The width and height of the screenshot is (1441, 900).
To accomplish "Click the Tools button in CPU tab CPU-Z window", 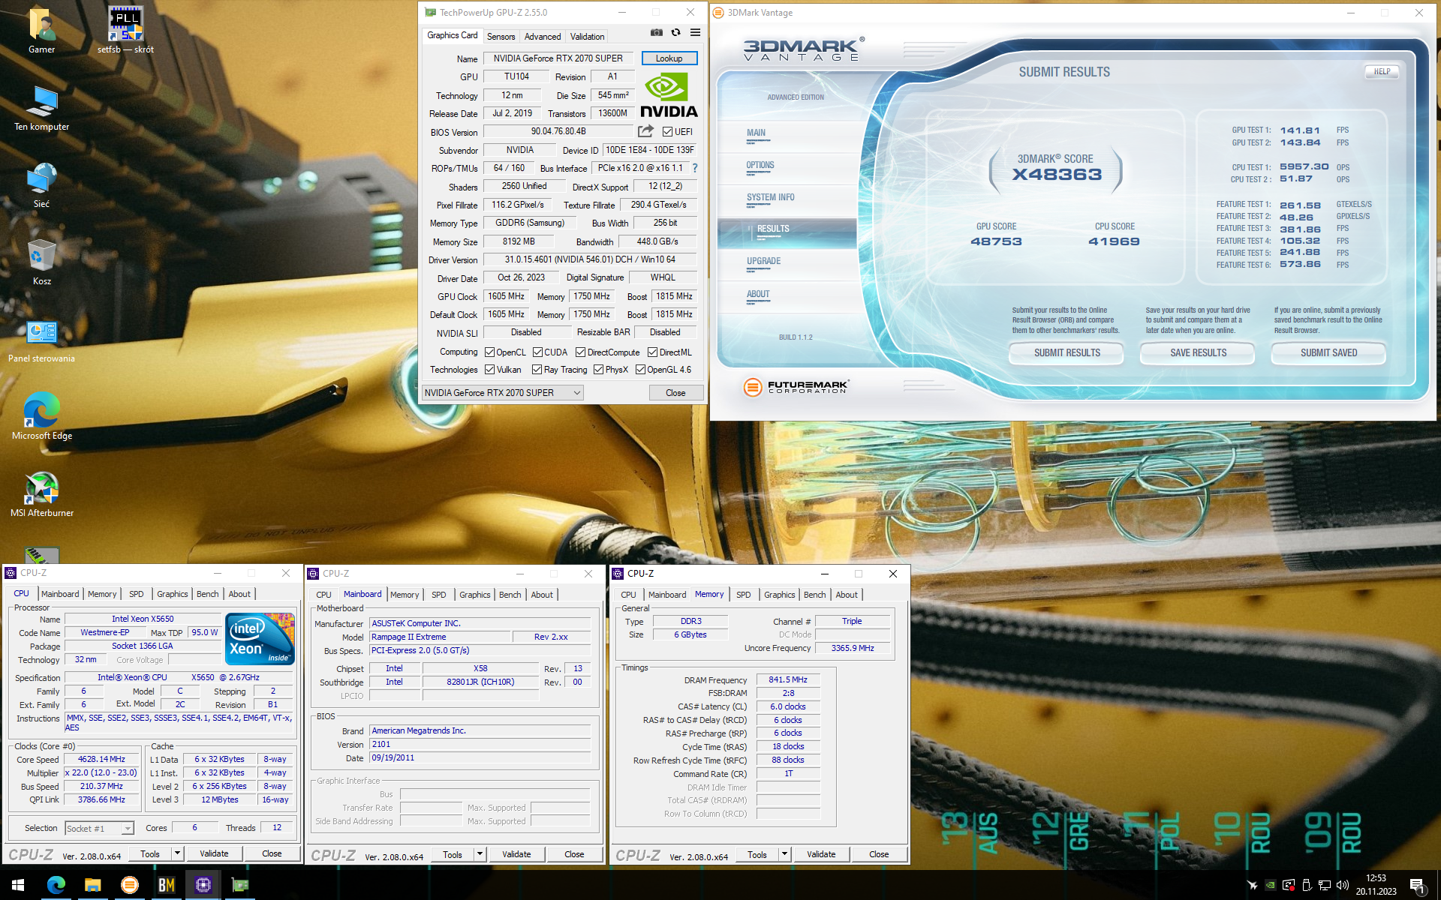I will [x=150, y=853].
